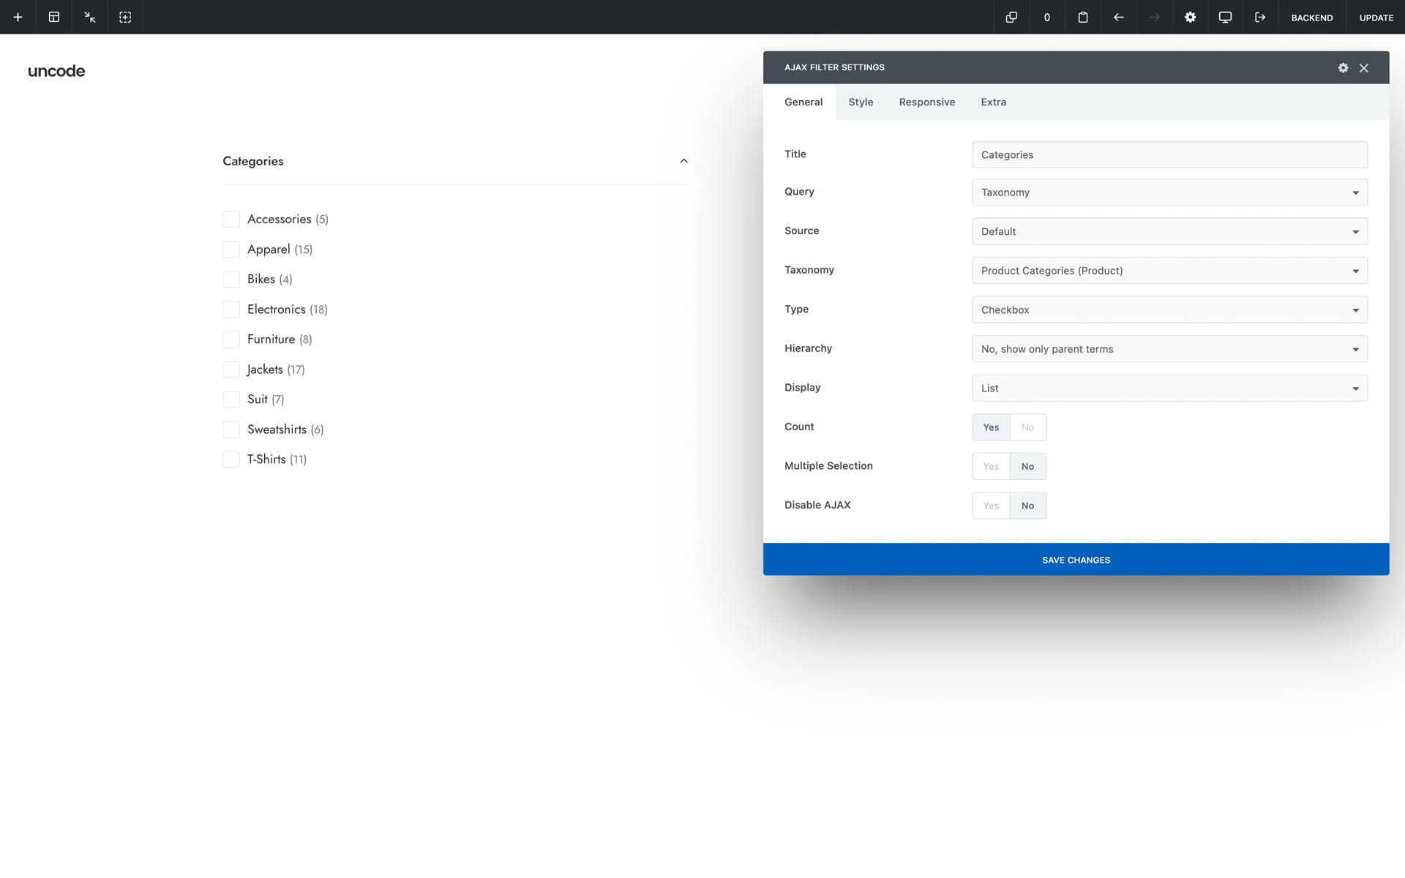
Task: Open the Hierarchy dropdown
Action: click(1169, 349)
